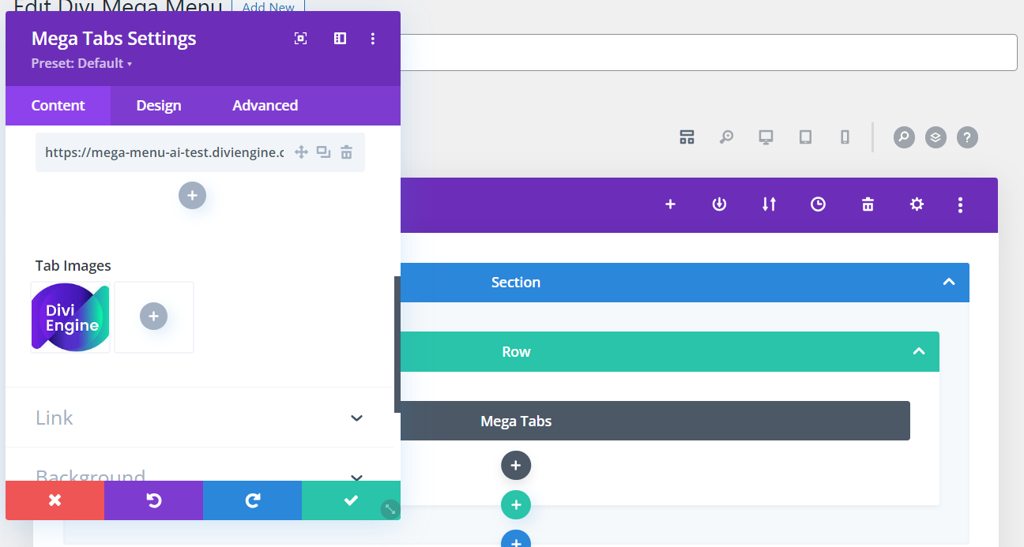The width and height of the screenshot is (1024, 547).
Task: Switch to the Advanced tab
Action: tap(265, 106)
